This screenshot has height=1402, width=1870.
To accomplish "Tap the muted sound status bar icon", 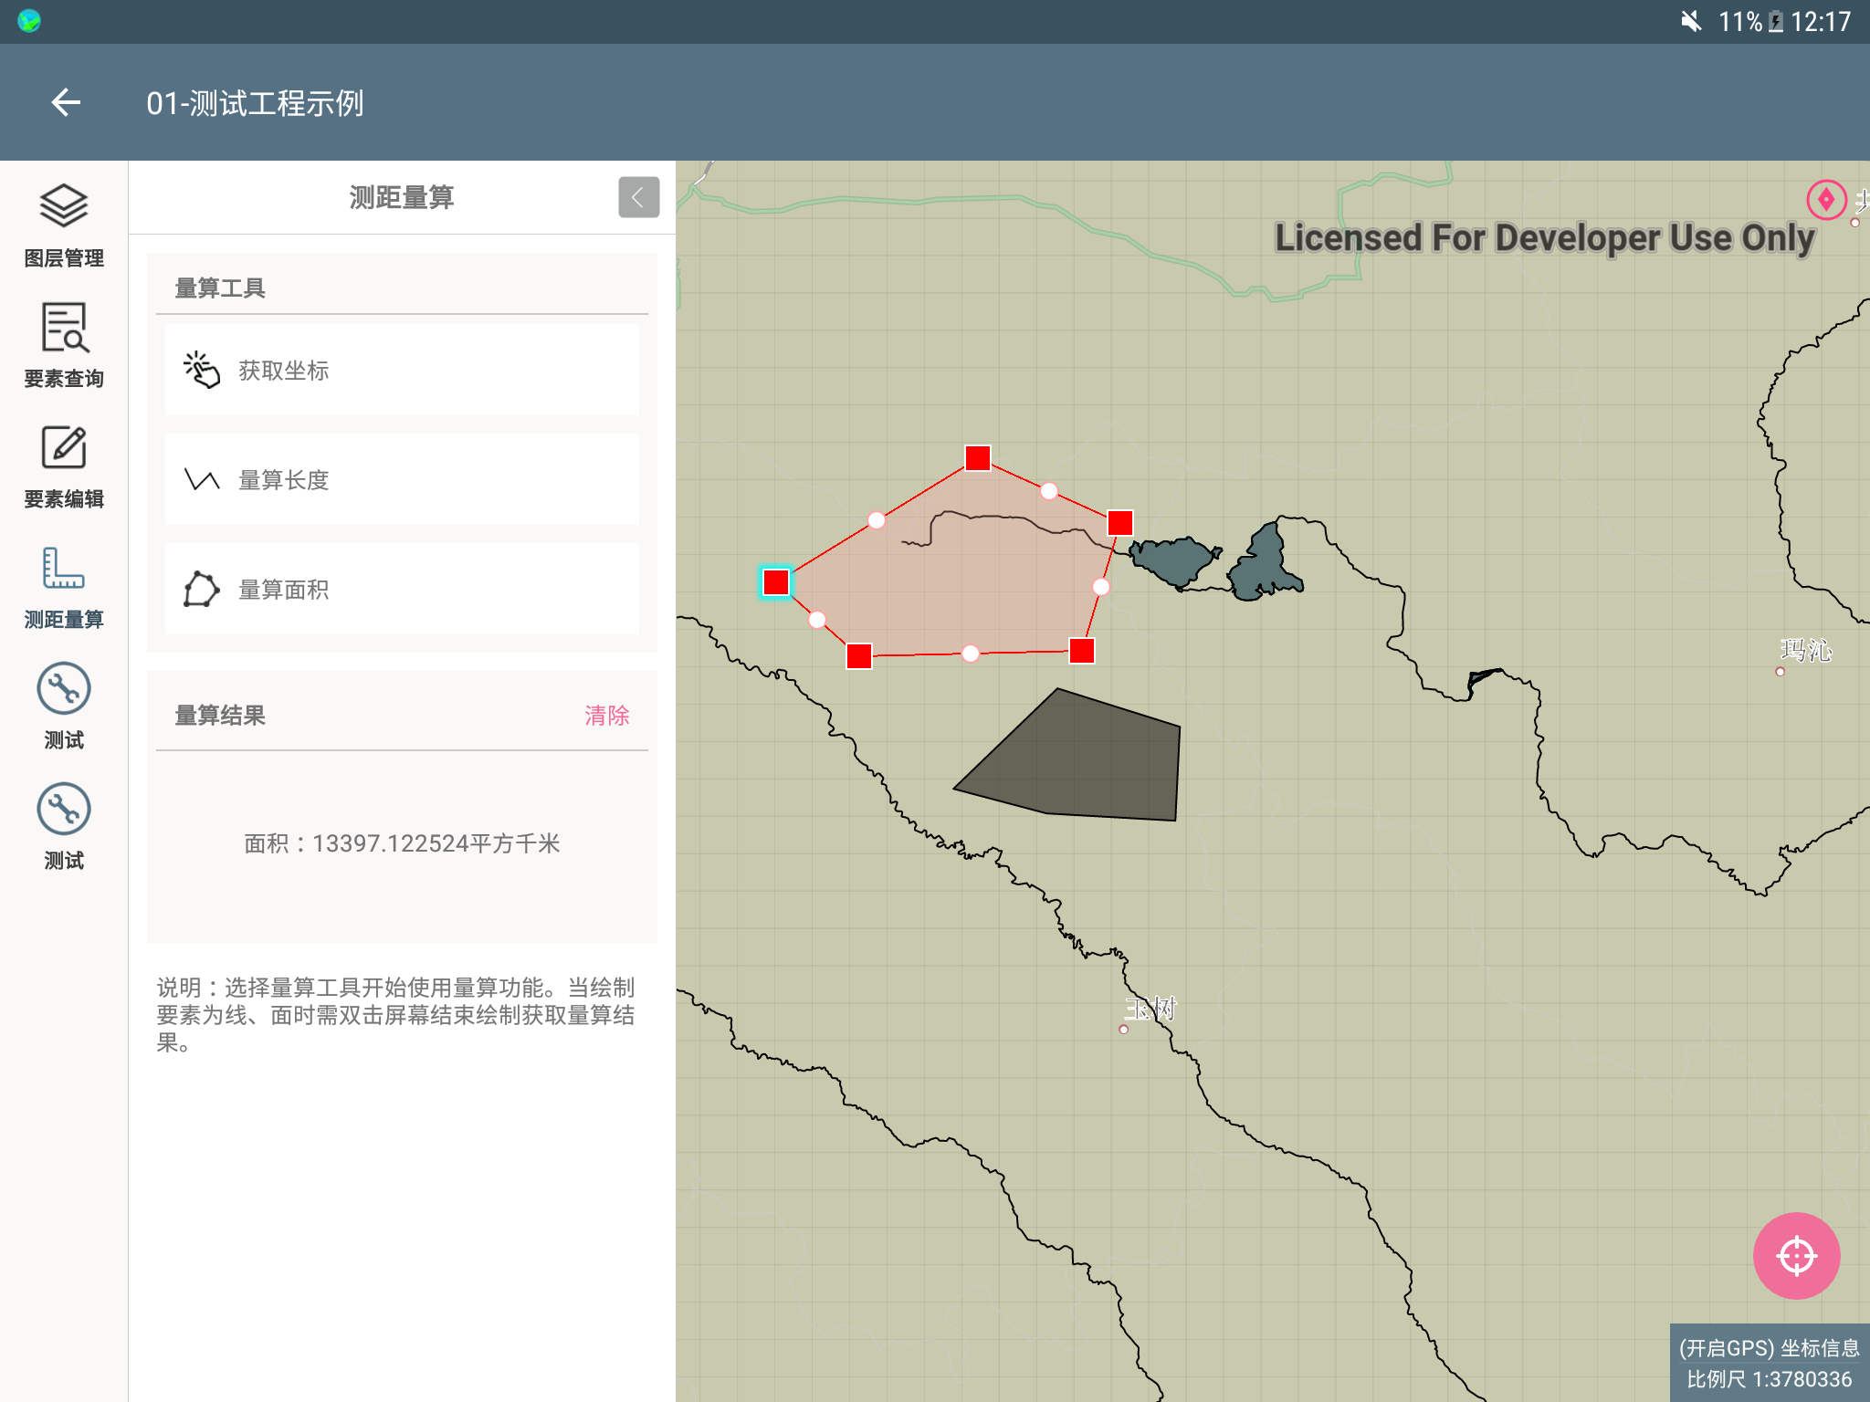I will coord(1690,21).
